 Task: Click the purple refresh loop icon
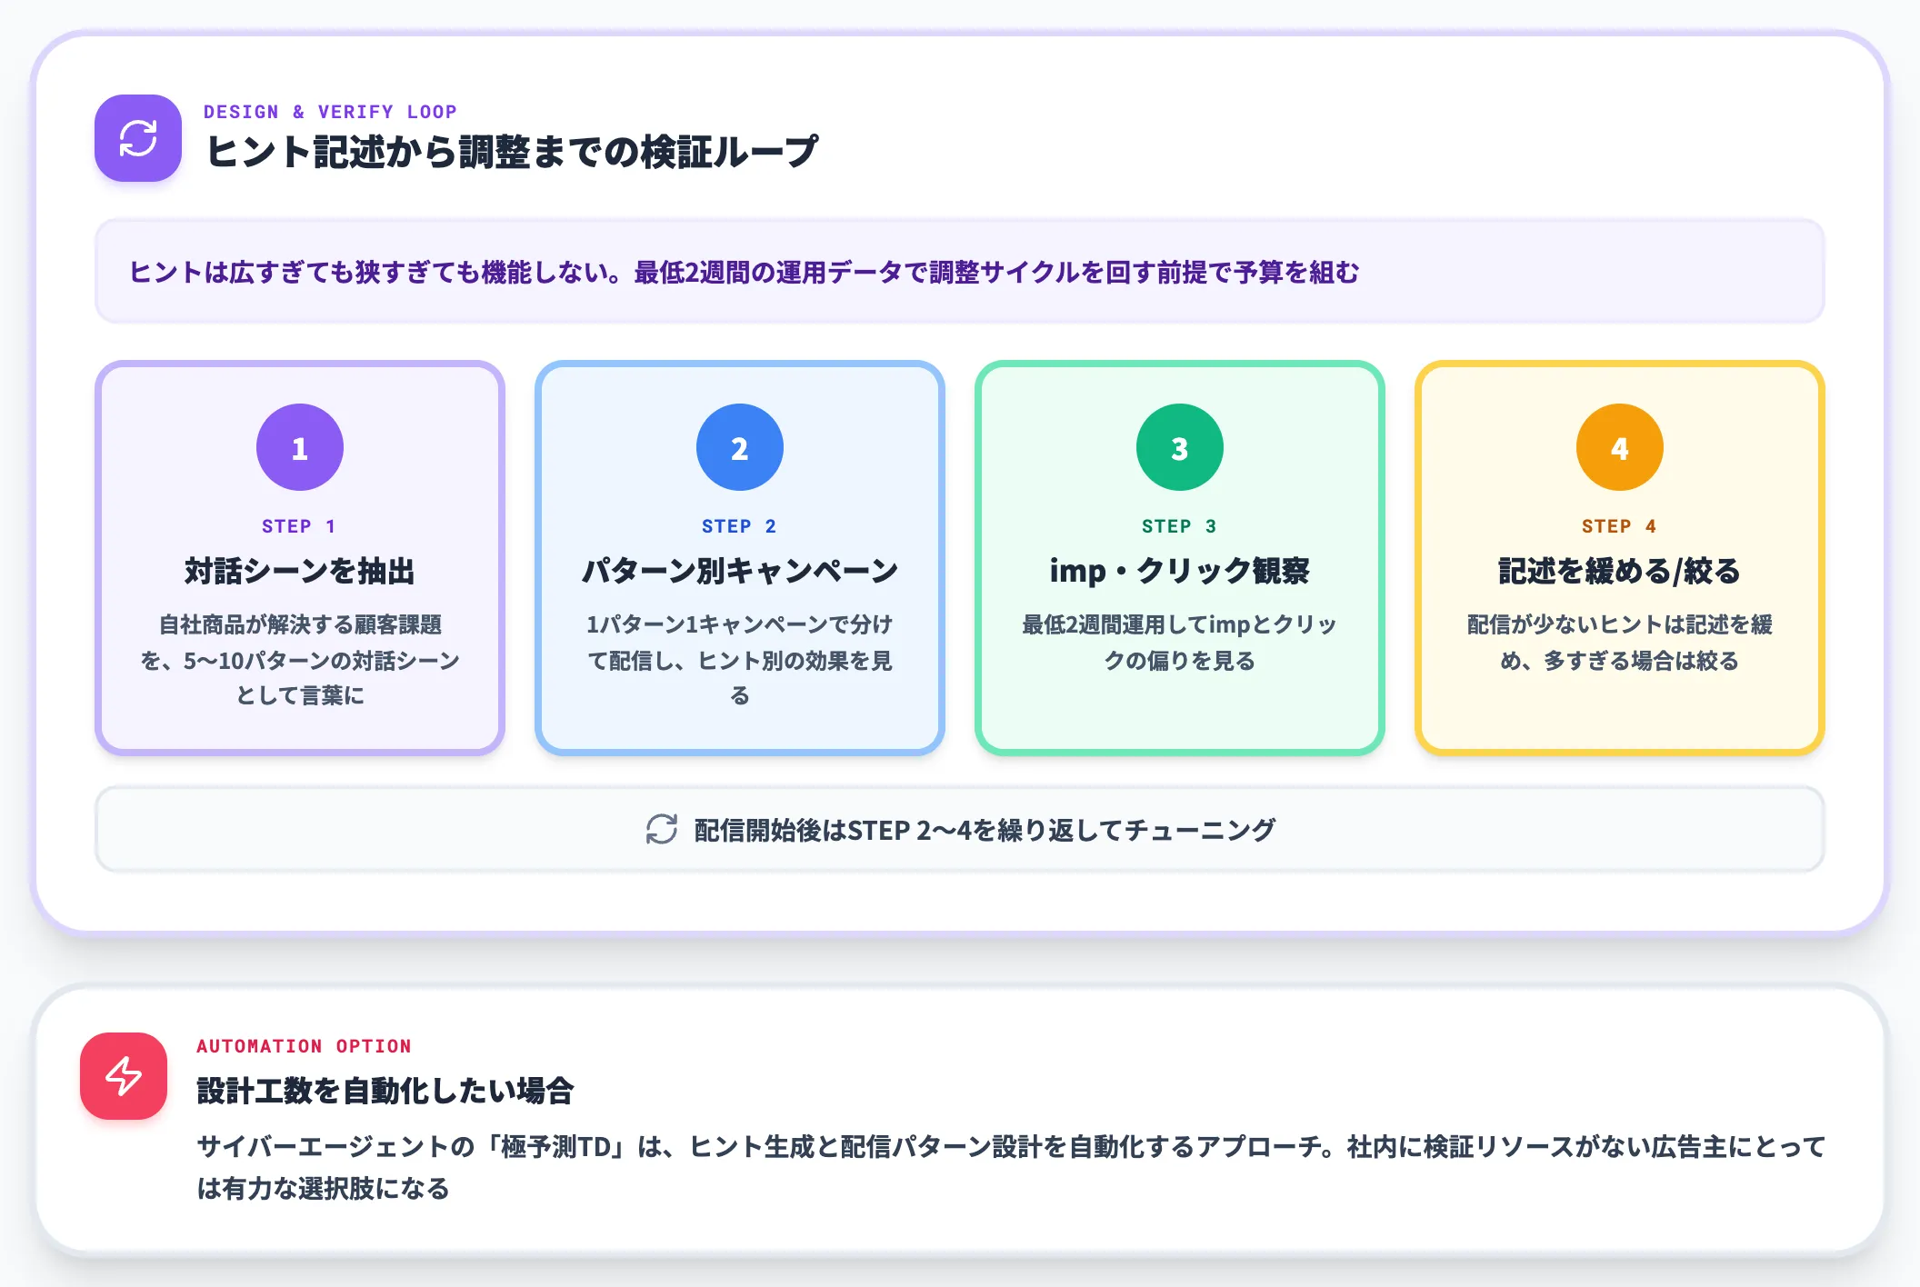click(138, 138)
